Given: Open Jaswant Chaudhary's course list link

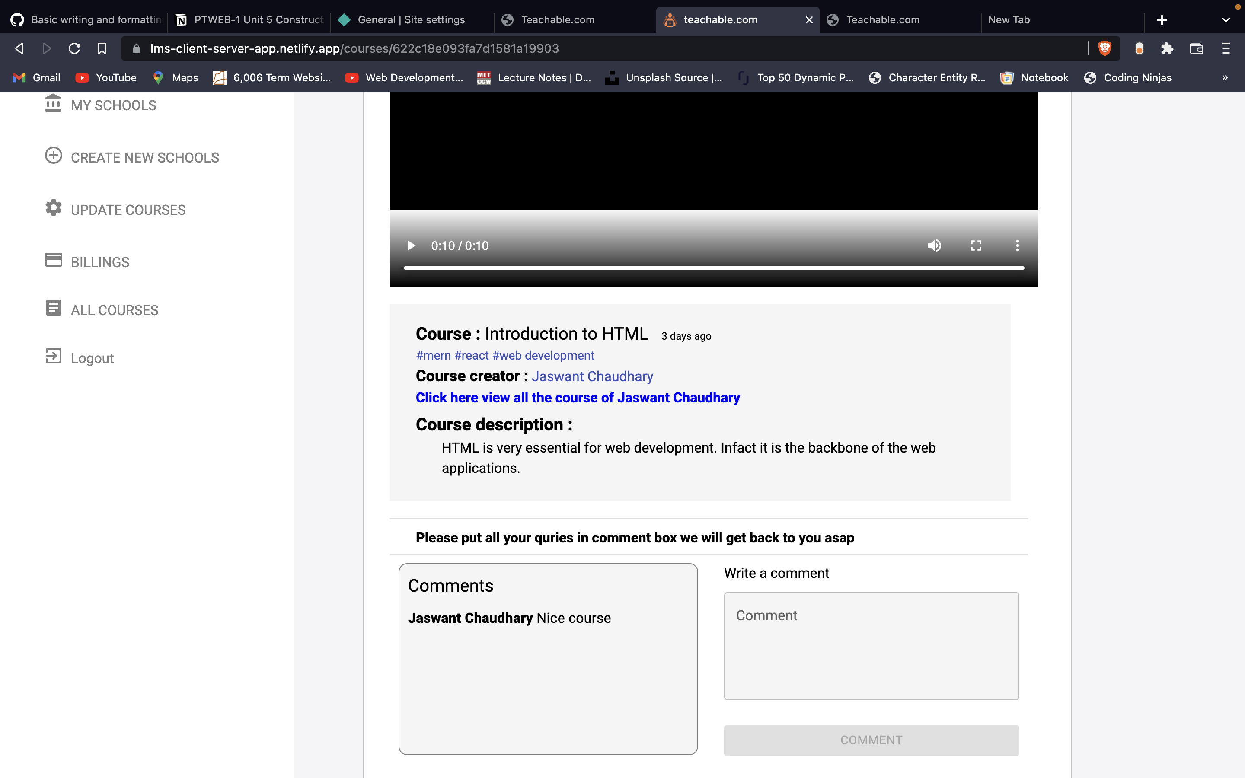Looking at the screenshot, I should click(577, 397).
